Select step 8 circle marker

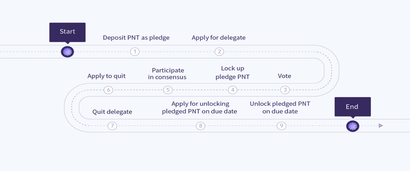tap(200, 126)
